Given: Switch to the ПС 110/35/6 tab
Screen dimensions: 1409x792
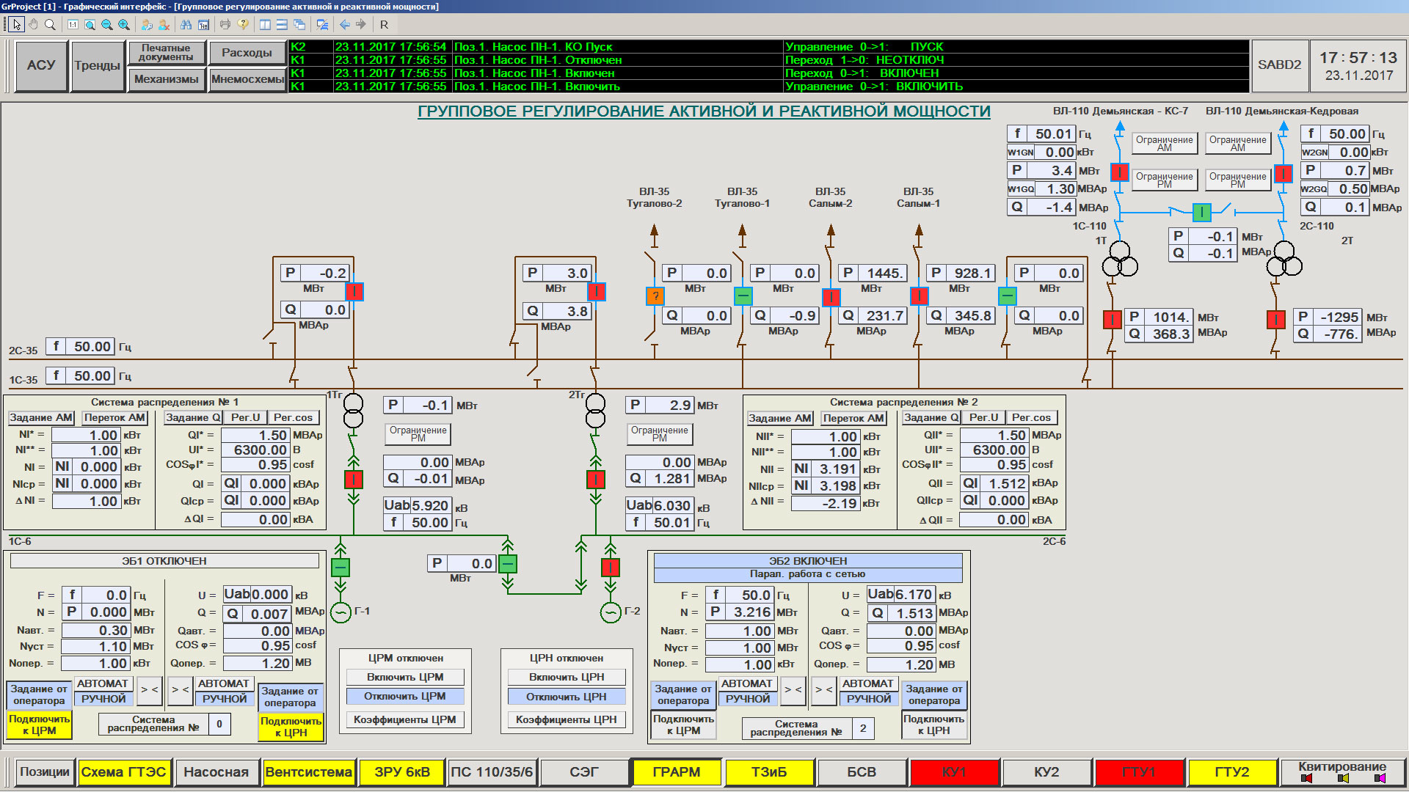Looking at the screenshot, I should (x=492, y=772).
